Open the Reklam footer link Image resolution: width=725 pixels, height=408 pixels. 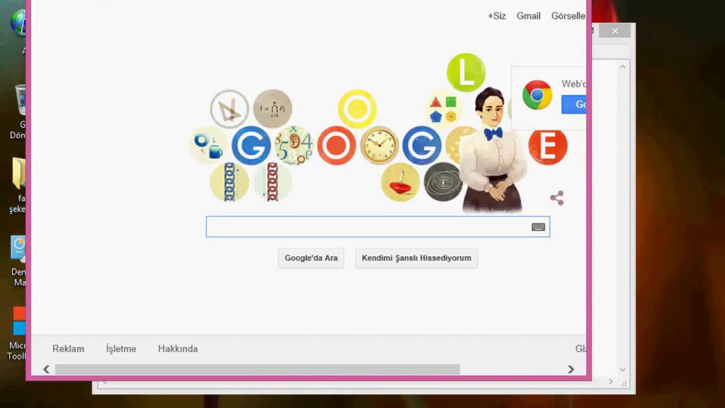click(x=68, y=349)
